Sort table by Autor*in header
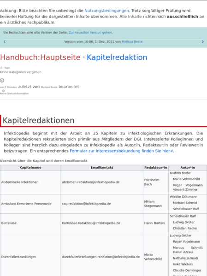The height and width of the screenshot is (276, 207). 188,168
